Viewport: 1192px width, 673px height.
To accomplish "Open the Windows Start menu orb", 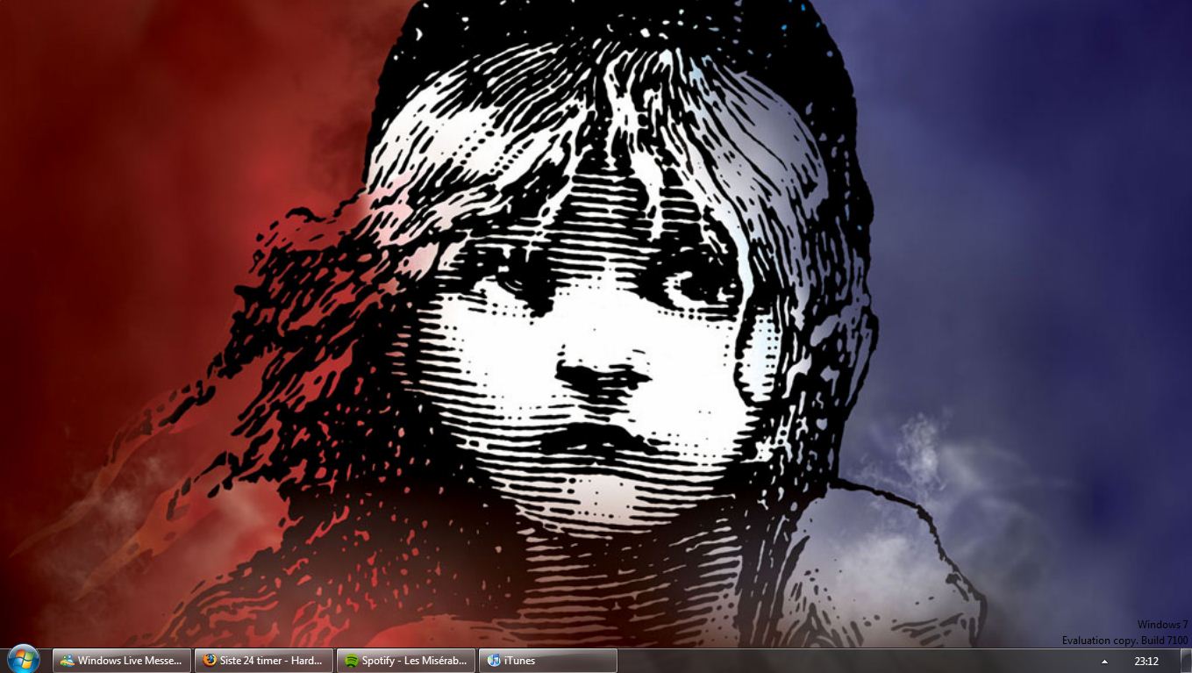I will [24, 660].
